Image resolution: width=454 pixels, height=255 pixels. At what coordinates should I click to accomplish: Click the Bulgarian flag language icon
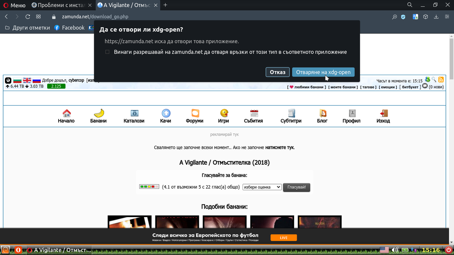pyautogui.click(x=17, y=80)
